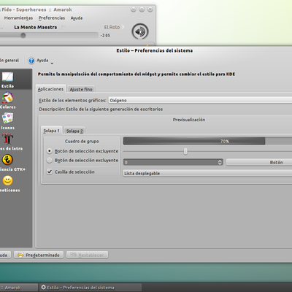
Task: Open the Preferencias menu in Amarok
Action: tap(52, 18)
